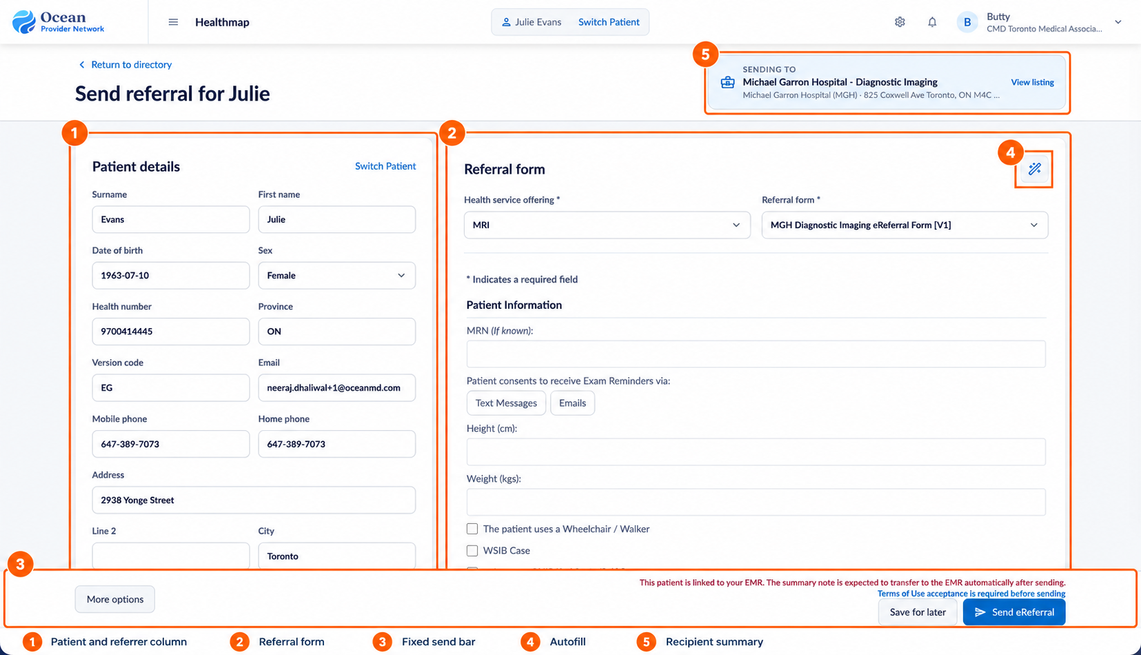This screenshot has width=1141, height=655.
Task: Click the Weight (kgs) field
Action: coord(756,502)
